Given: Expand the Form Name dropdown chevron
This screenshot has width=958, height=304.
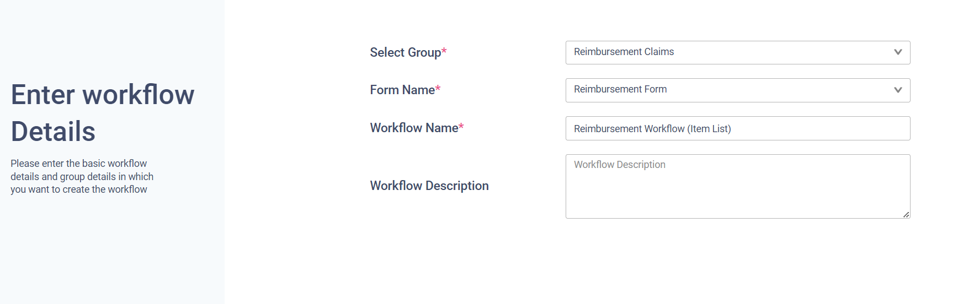Looking at the screenshot, I should [x=898, y=90].
